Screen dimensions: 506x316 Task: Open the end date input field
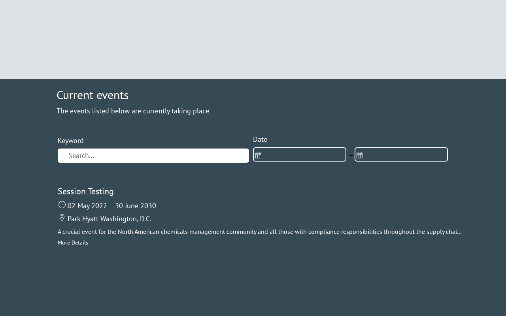(401, 154)
